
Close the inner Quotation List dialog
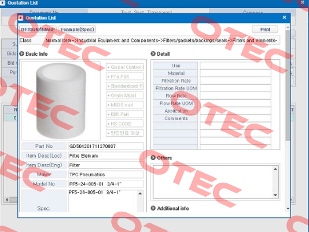pos(284,17)
